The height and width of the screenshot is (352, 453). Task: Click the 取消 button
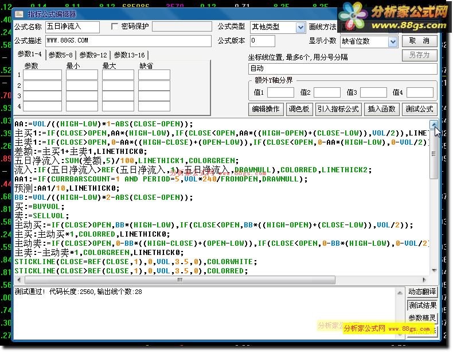click(x=420, y=41)
